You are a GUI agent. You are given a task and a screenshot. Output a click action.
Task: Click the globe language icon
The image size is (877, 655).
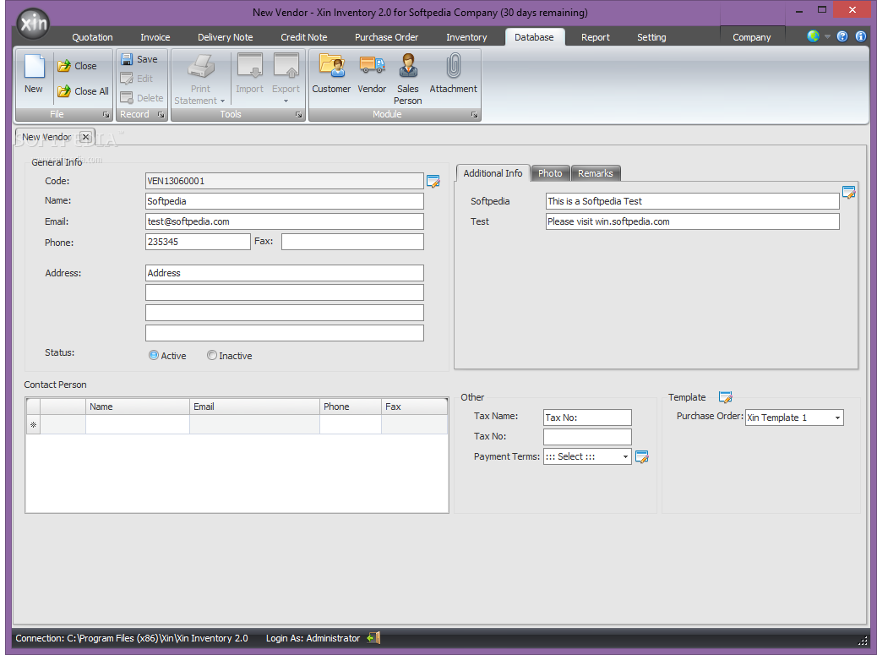pos(814,36)
